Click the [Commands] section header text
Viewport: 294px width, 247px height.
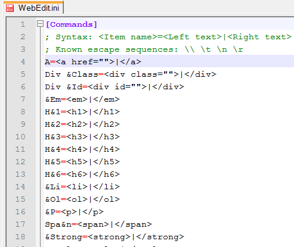pos(72,24)
